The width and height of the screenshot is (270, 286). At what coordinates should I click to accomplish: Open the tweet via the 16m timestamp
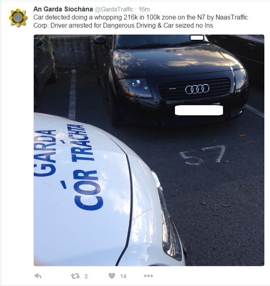[x=144, y=9]
